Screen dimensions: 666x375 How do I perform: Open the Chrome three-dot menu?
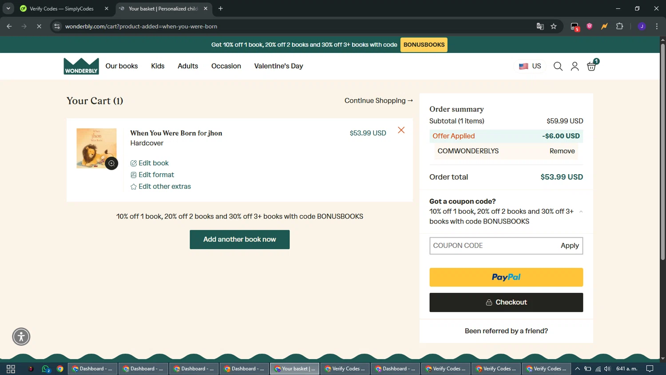coord(657,26)
